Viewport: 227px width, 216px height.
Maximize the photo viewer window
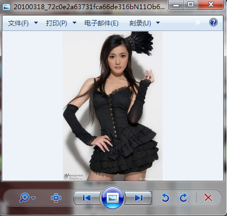point(191,5)
